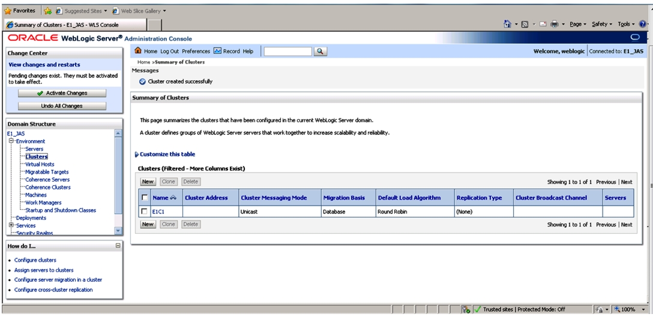
Task: Collapse the Environment tree node
Action: [x=11, y=141]
